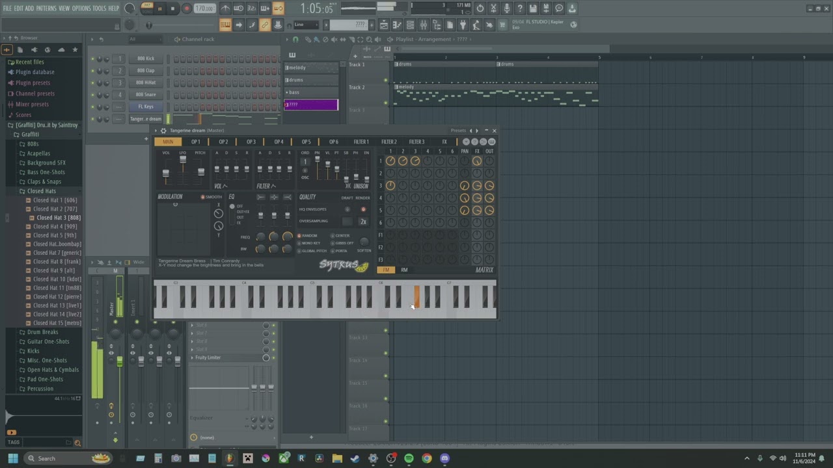Expand the Percussion folder

click(x=40, y=389)
